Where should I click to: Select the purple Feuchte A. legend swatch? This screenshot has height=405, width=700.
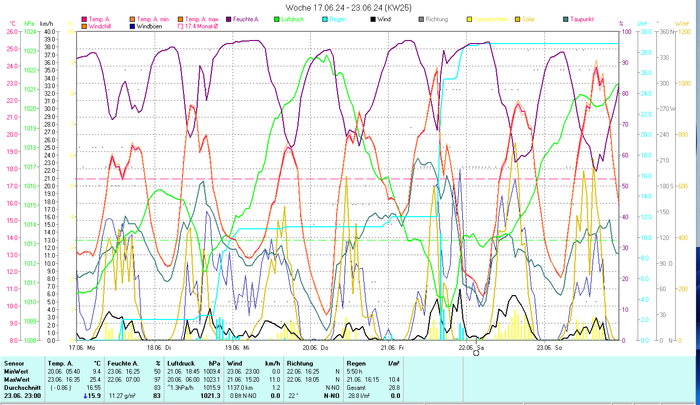(229, 20)
